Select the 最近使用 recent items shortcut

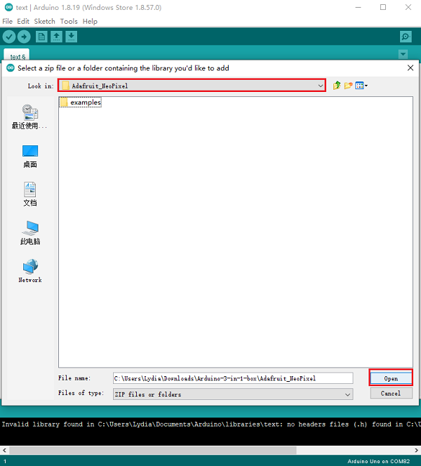29,116
